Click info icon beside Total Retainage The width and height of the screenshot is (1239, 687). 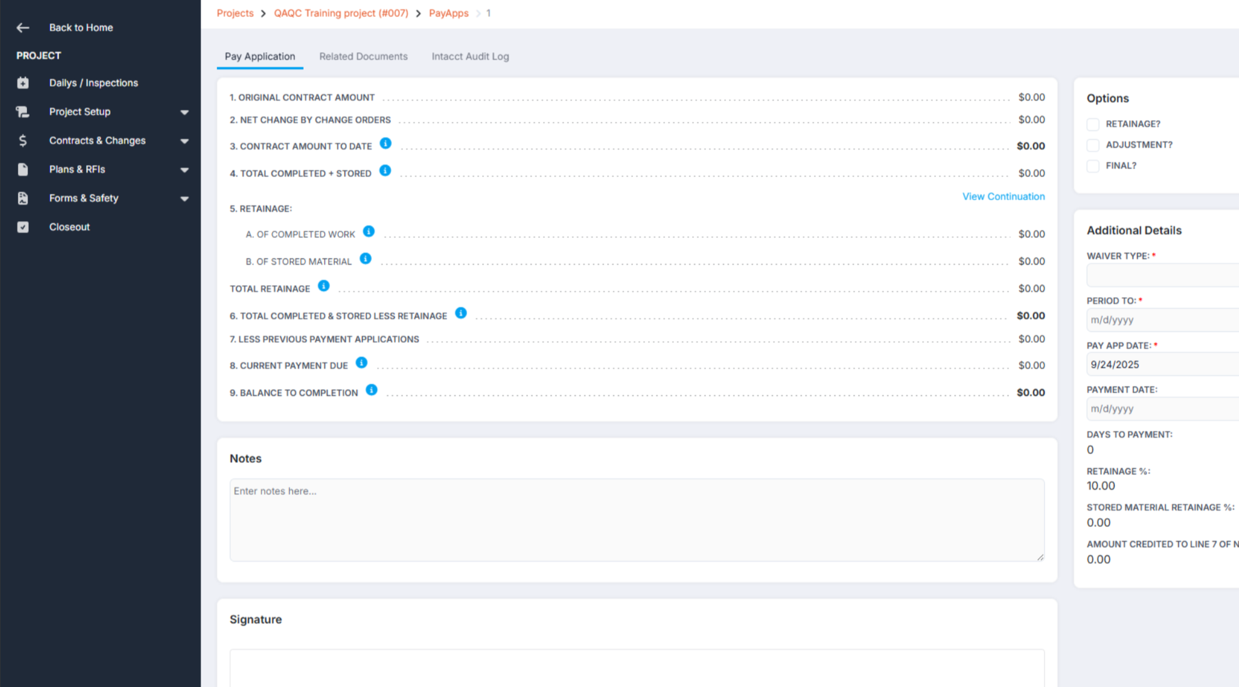click(323, 286)
